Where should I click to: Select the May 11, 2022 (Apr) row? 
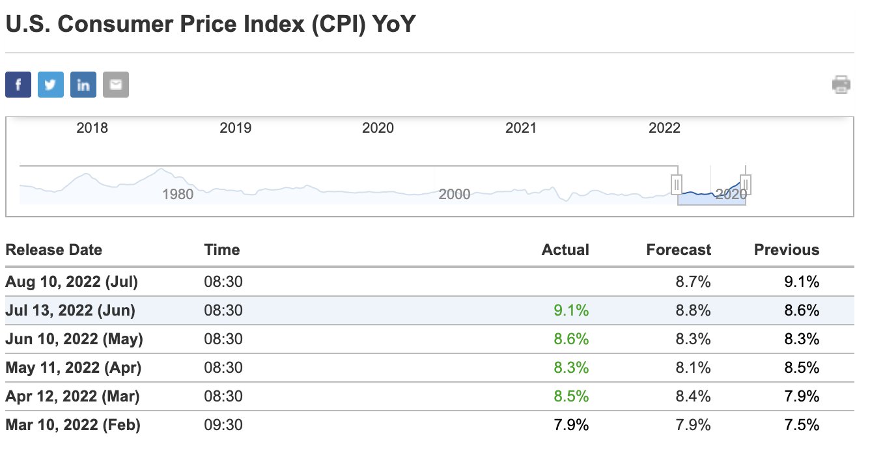pos(430,368)
